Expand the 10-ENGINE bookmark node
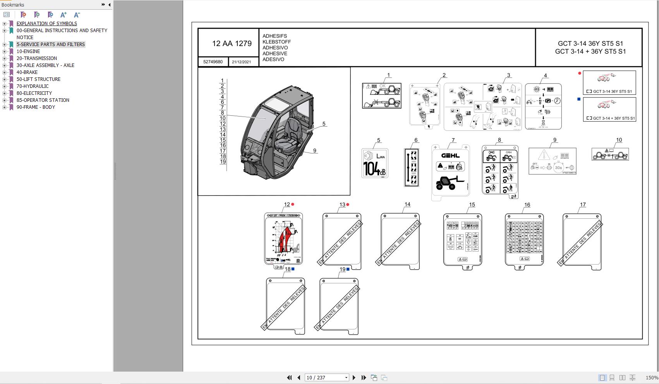 click(4, 51)
